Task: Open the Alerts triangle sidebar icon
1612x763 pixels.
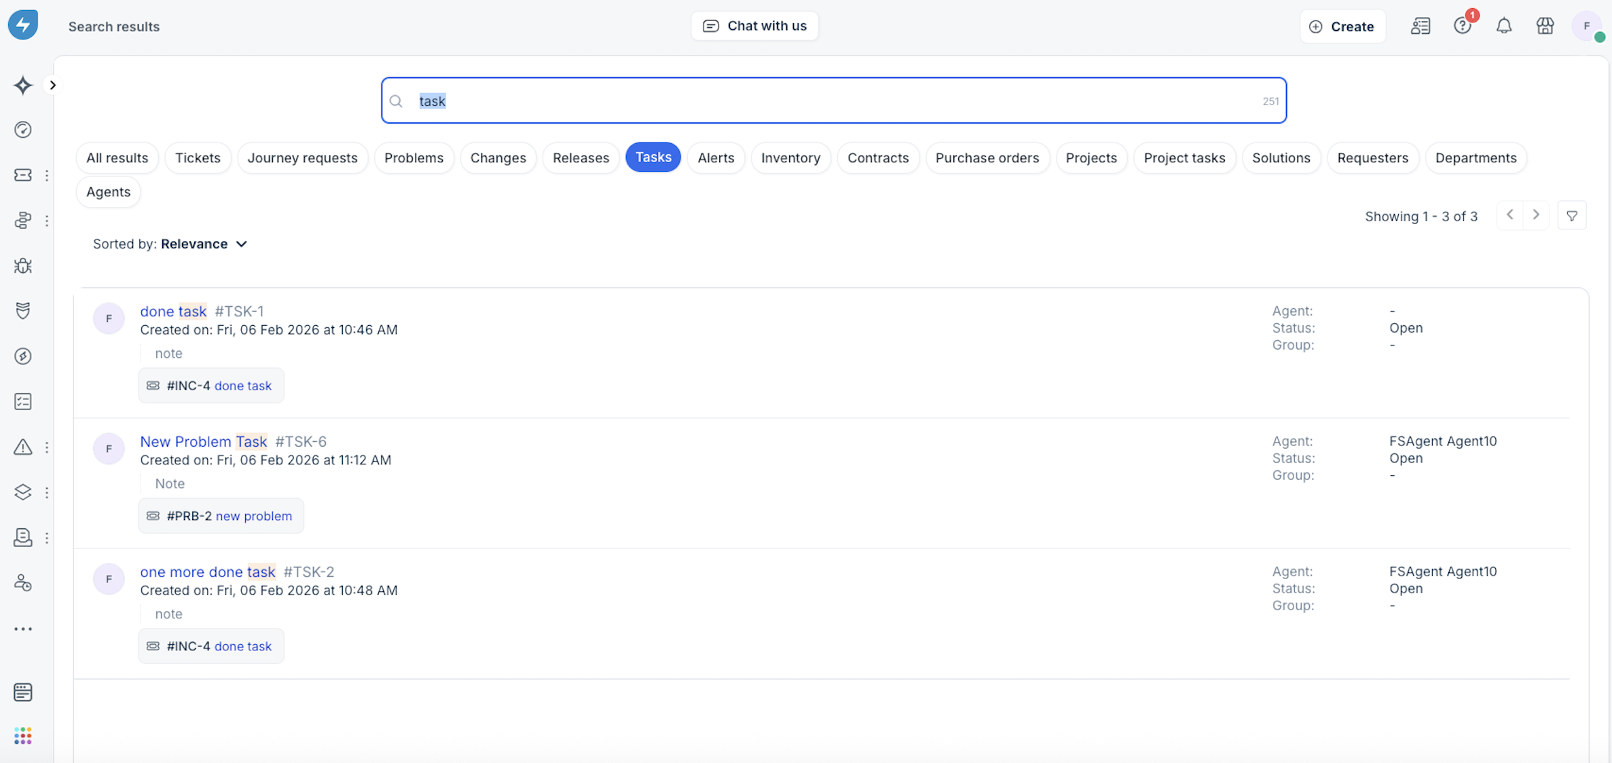Action: 22,447
